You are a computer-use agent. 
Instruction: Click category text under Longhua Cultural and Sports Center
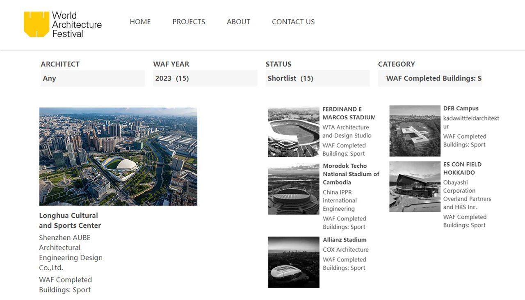coord(65,285)
